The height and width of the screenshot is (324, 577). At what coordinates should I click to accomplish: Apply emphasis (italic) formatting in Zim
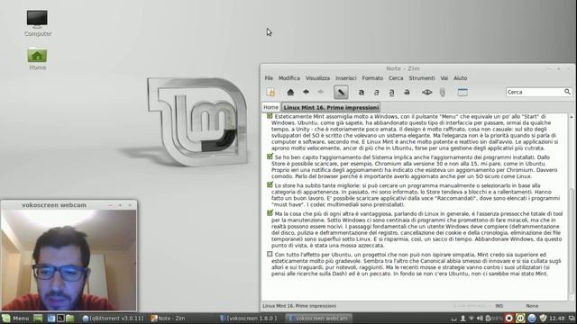(x=377, y=93)
